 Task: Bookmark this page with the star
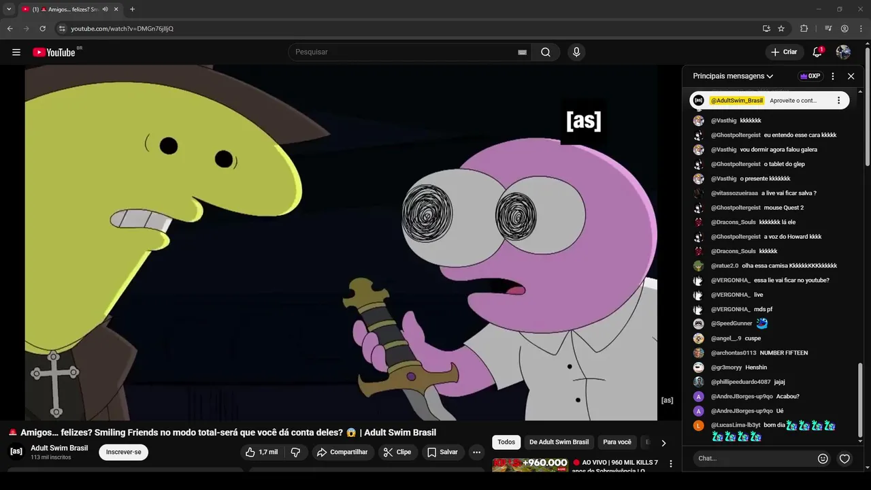pyautogui.click(x=781, y=29)
